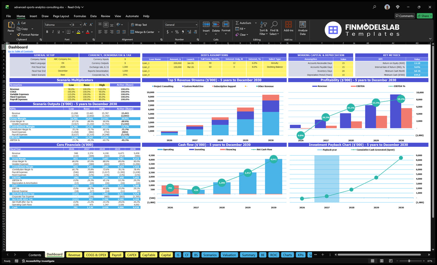Click the Paste clipboard icon
Image resolution: width=437 pixels, height=265 pixels.
click(11, 25)
